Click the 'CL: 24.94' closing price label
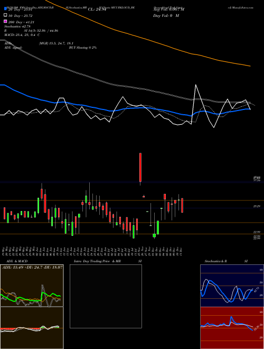 pos(97,10)
